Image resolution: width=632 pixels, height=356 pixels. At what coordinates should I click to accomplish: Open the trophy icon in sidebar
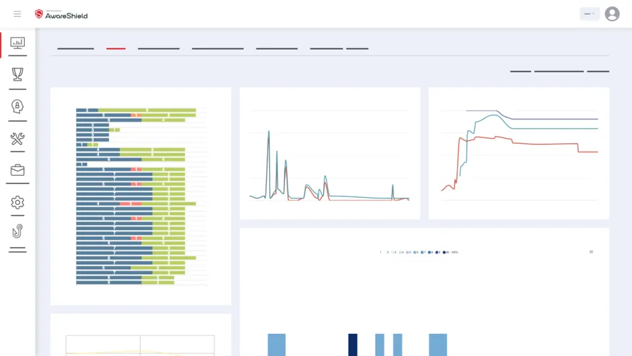point(17,74)
